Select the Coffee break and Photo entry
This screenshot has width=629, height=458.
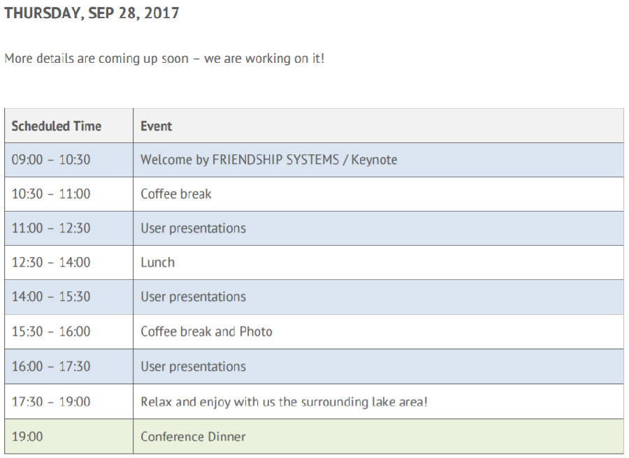coord(206,332)
